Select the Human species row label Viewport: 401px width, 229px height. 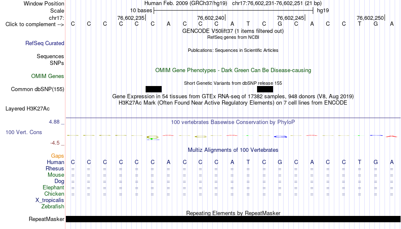(55, 162)
